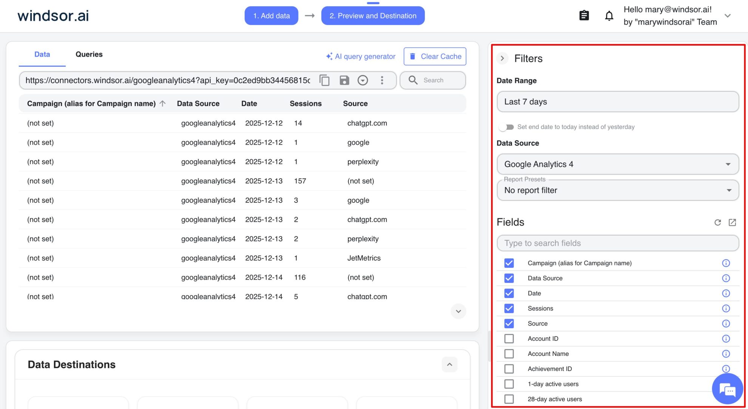Viewport: 748px width, 409px height.
Task: Show info for Campaign field
Action: (726, 263)
